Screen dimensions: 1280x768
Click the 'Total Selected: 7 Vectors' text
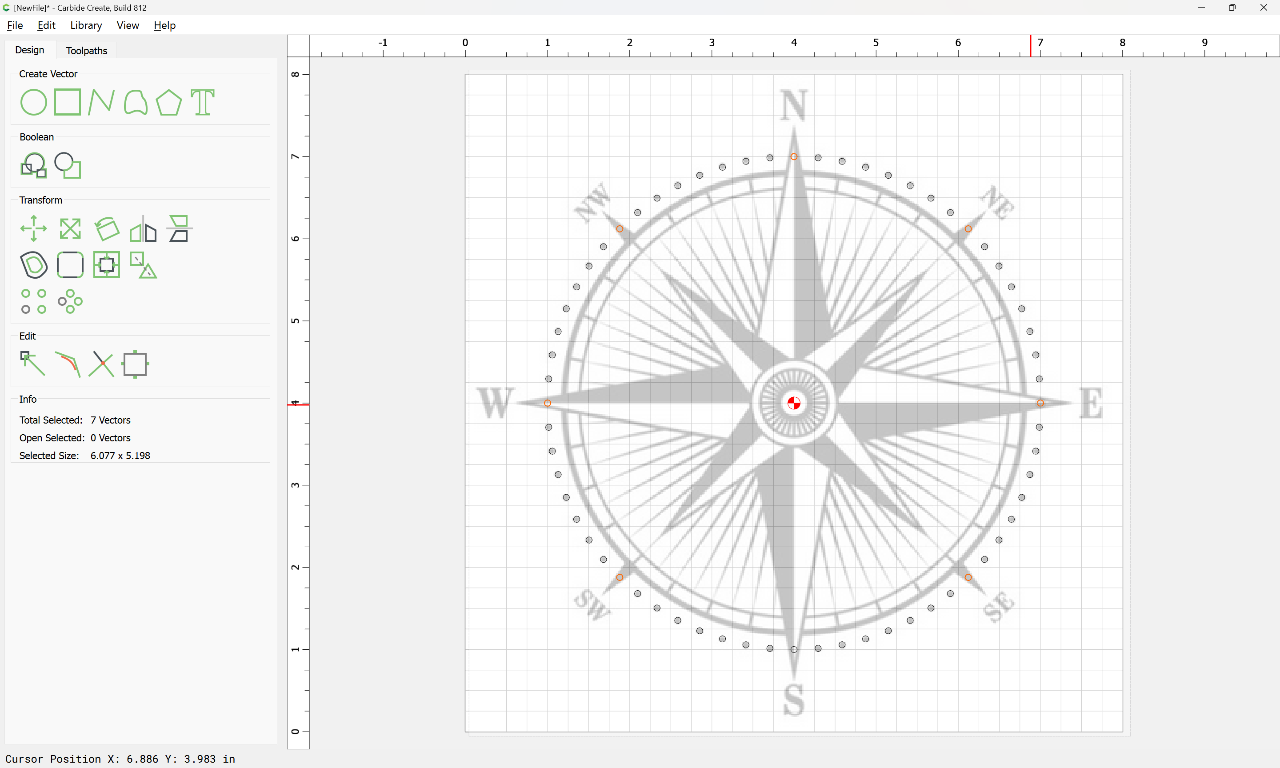75,420
